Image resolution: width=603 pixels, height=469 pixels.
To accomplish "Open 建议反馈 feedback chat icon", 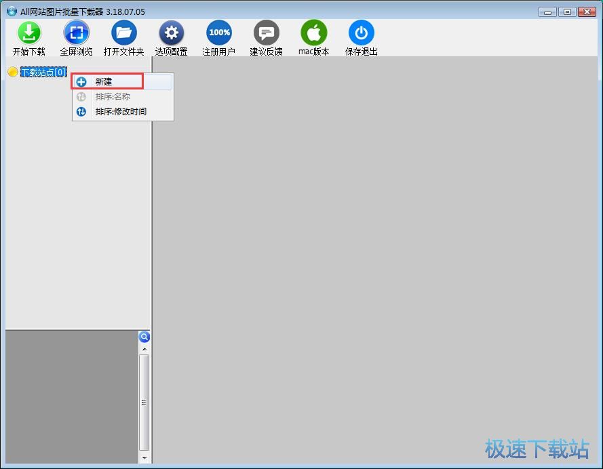I will click(266, 33).
